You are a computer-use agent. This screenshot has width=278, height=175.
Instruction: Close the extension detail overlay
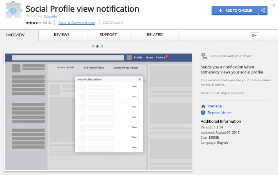[x=274, y=5]
